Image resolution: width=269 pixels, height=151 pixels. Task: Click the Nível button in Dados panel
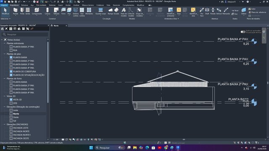point(235,10)
